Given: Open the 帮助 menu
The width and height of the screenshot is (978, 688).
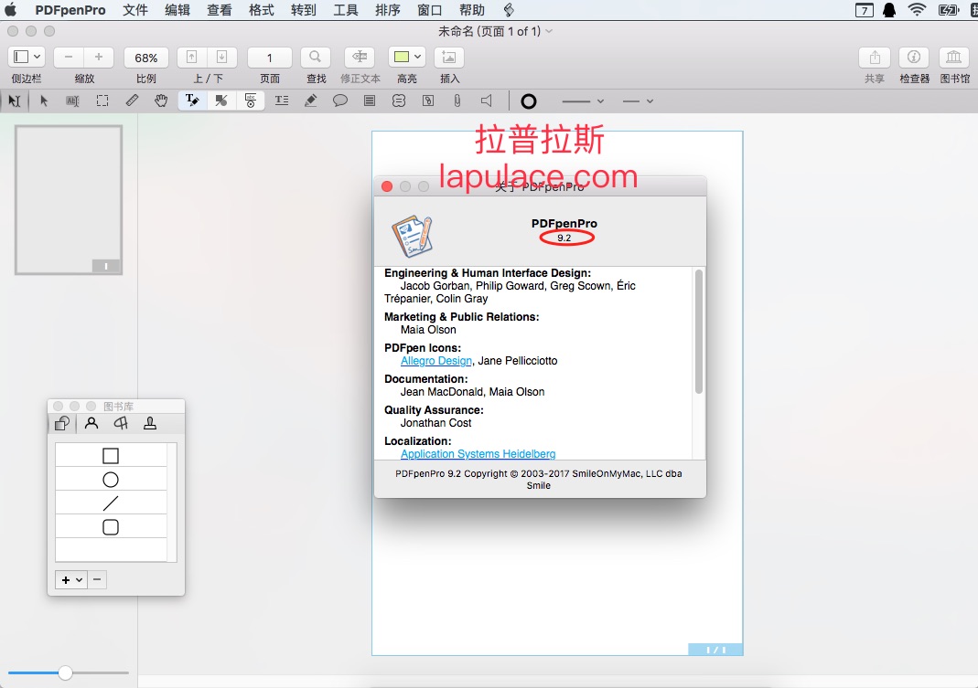Looking at the screenshot, I should point(471,10).
